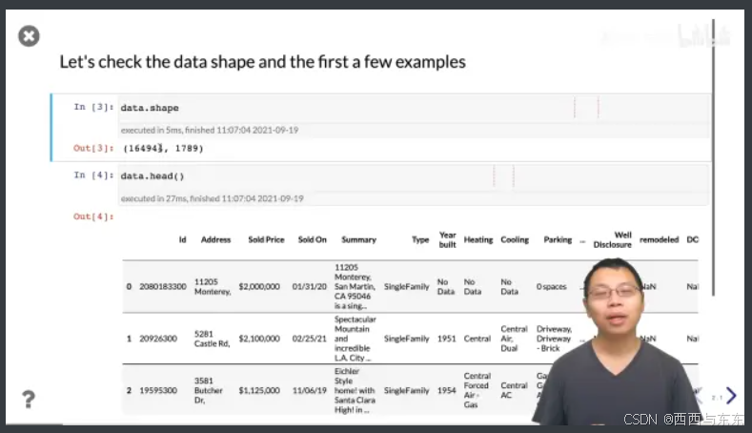Click summary starting '11205 Monterey, San Martin'
The image size is (752, 433).
click(355, 286)
